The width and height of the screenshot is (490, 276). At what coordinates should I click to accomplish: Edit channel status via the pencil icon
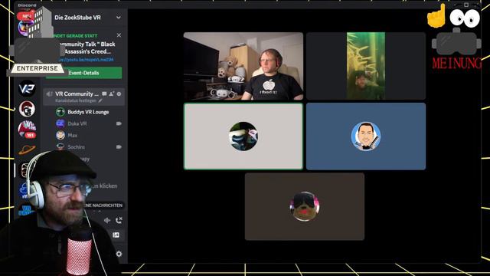[x=100, y=100]
